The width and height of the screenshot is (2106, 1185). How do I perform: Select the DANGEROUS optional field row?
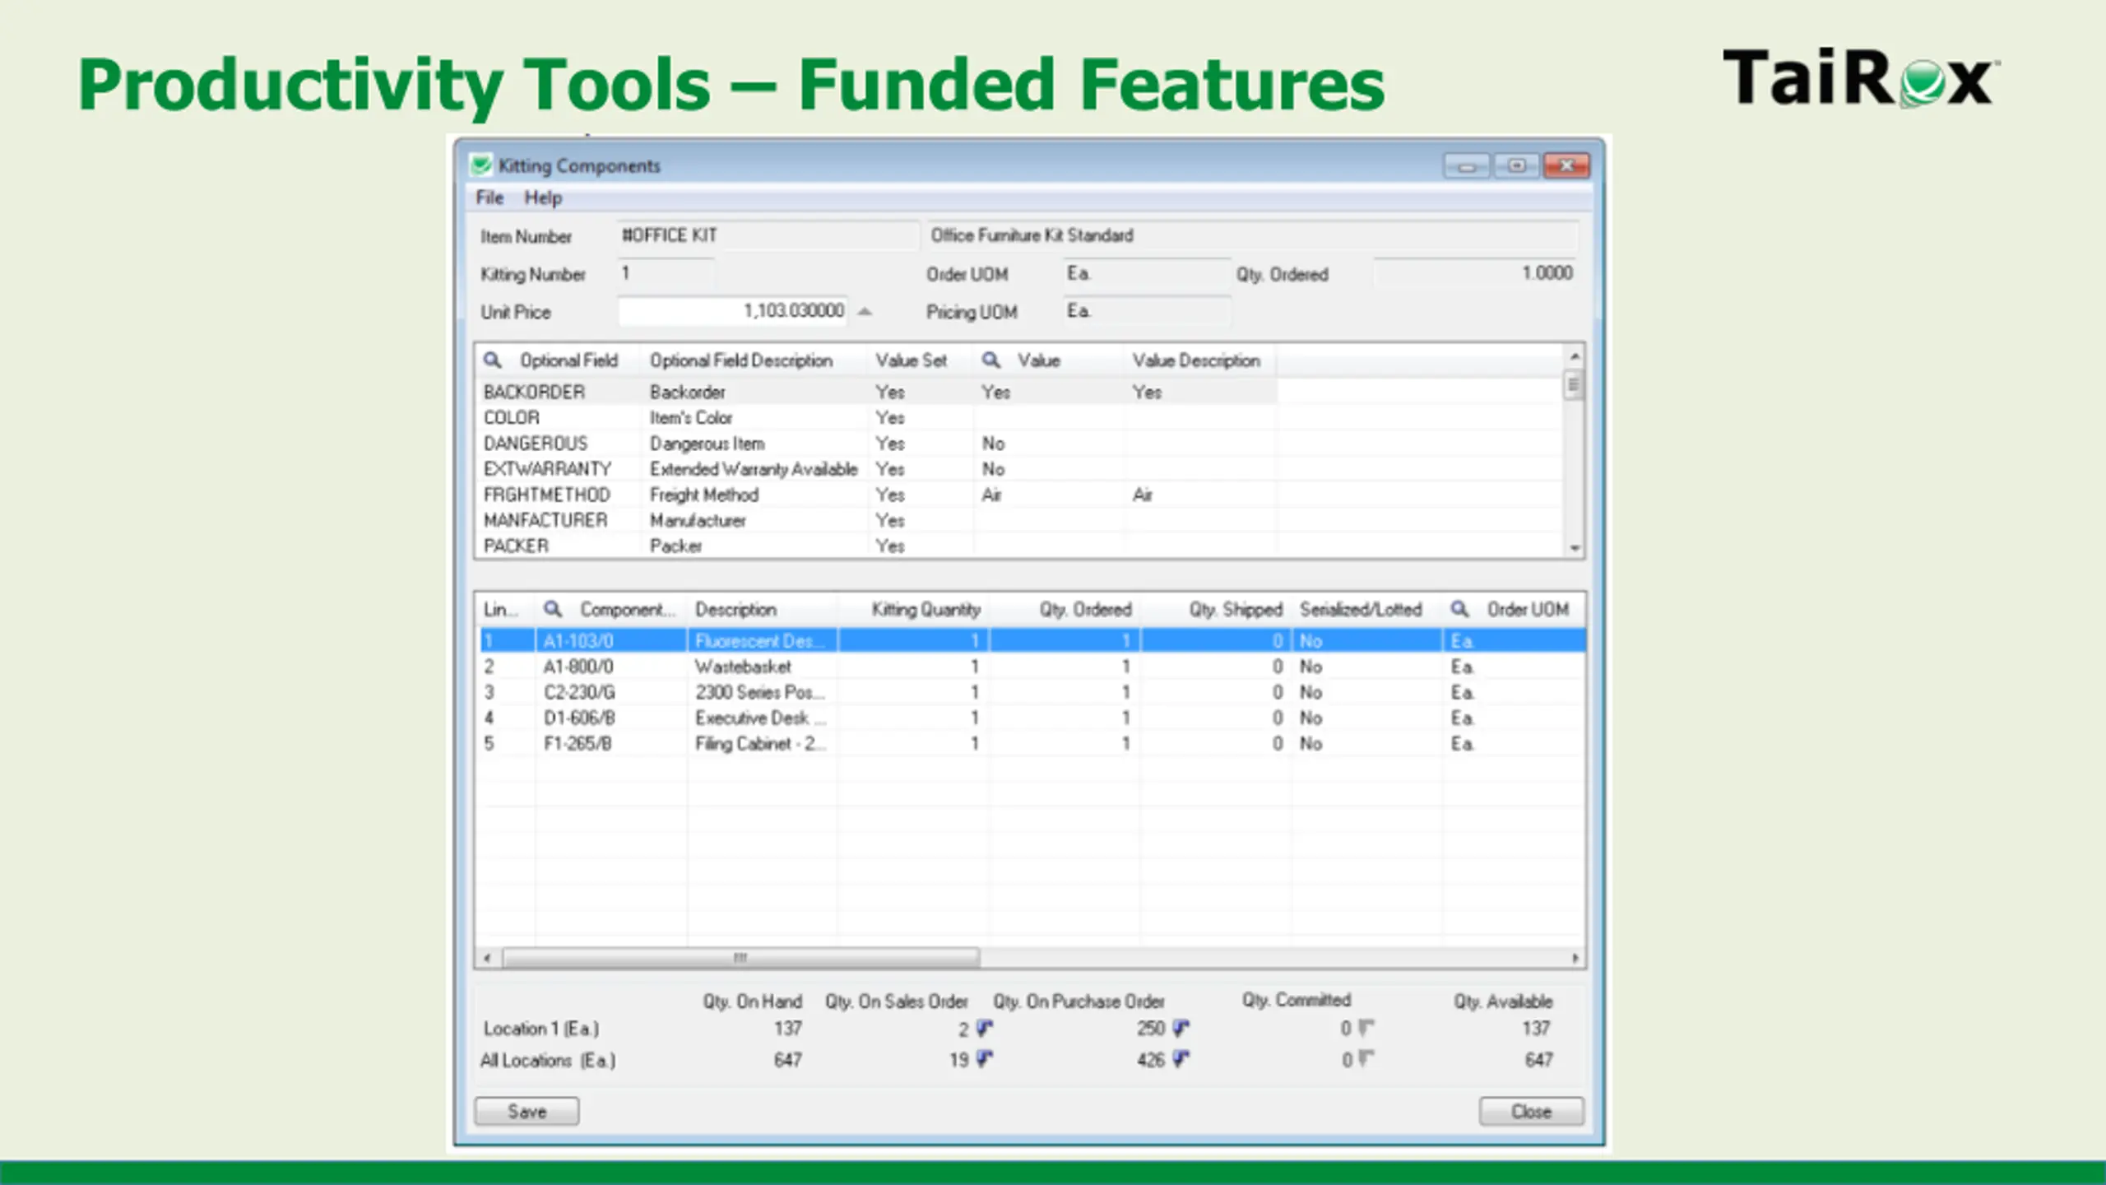[877, 443]
